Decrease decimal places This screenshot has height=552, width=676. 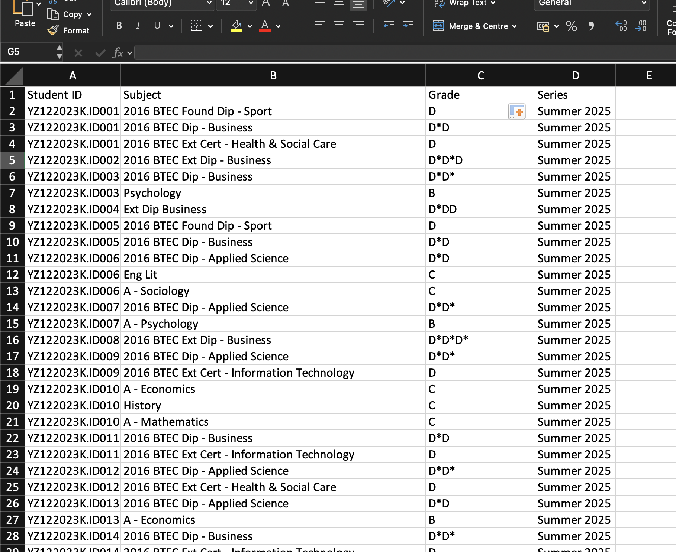pos(641,26)
